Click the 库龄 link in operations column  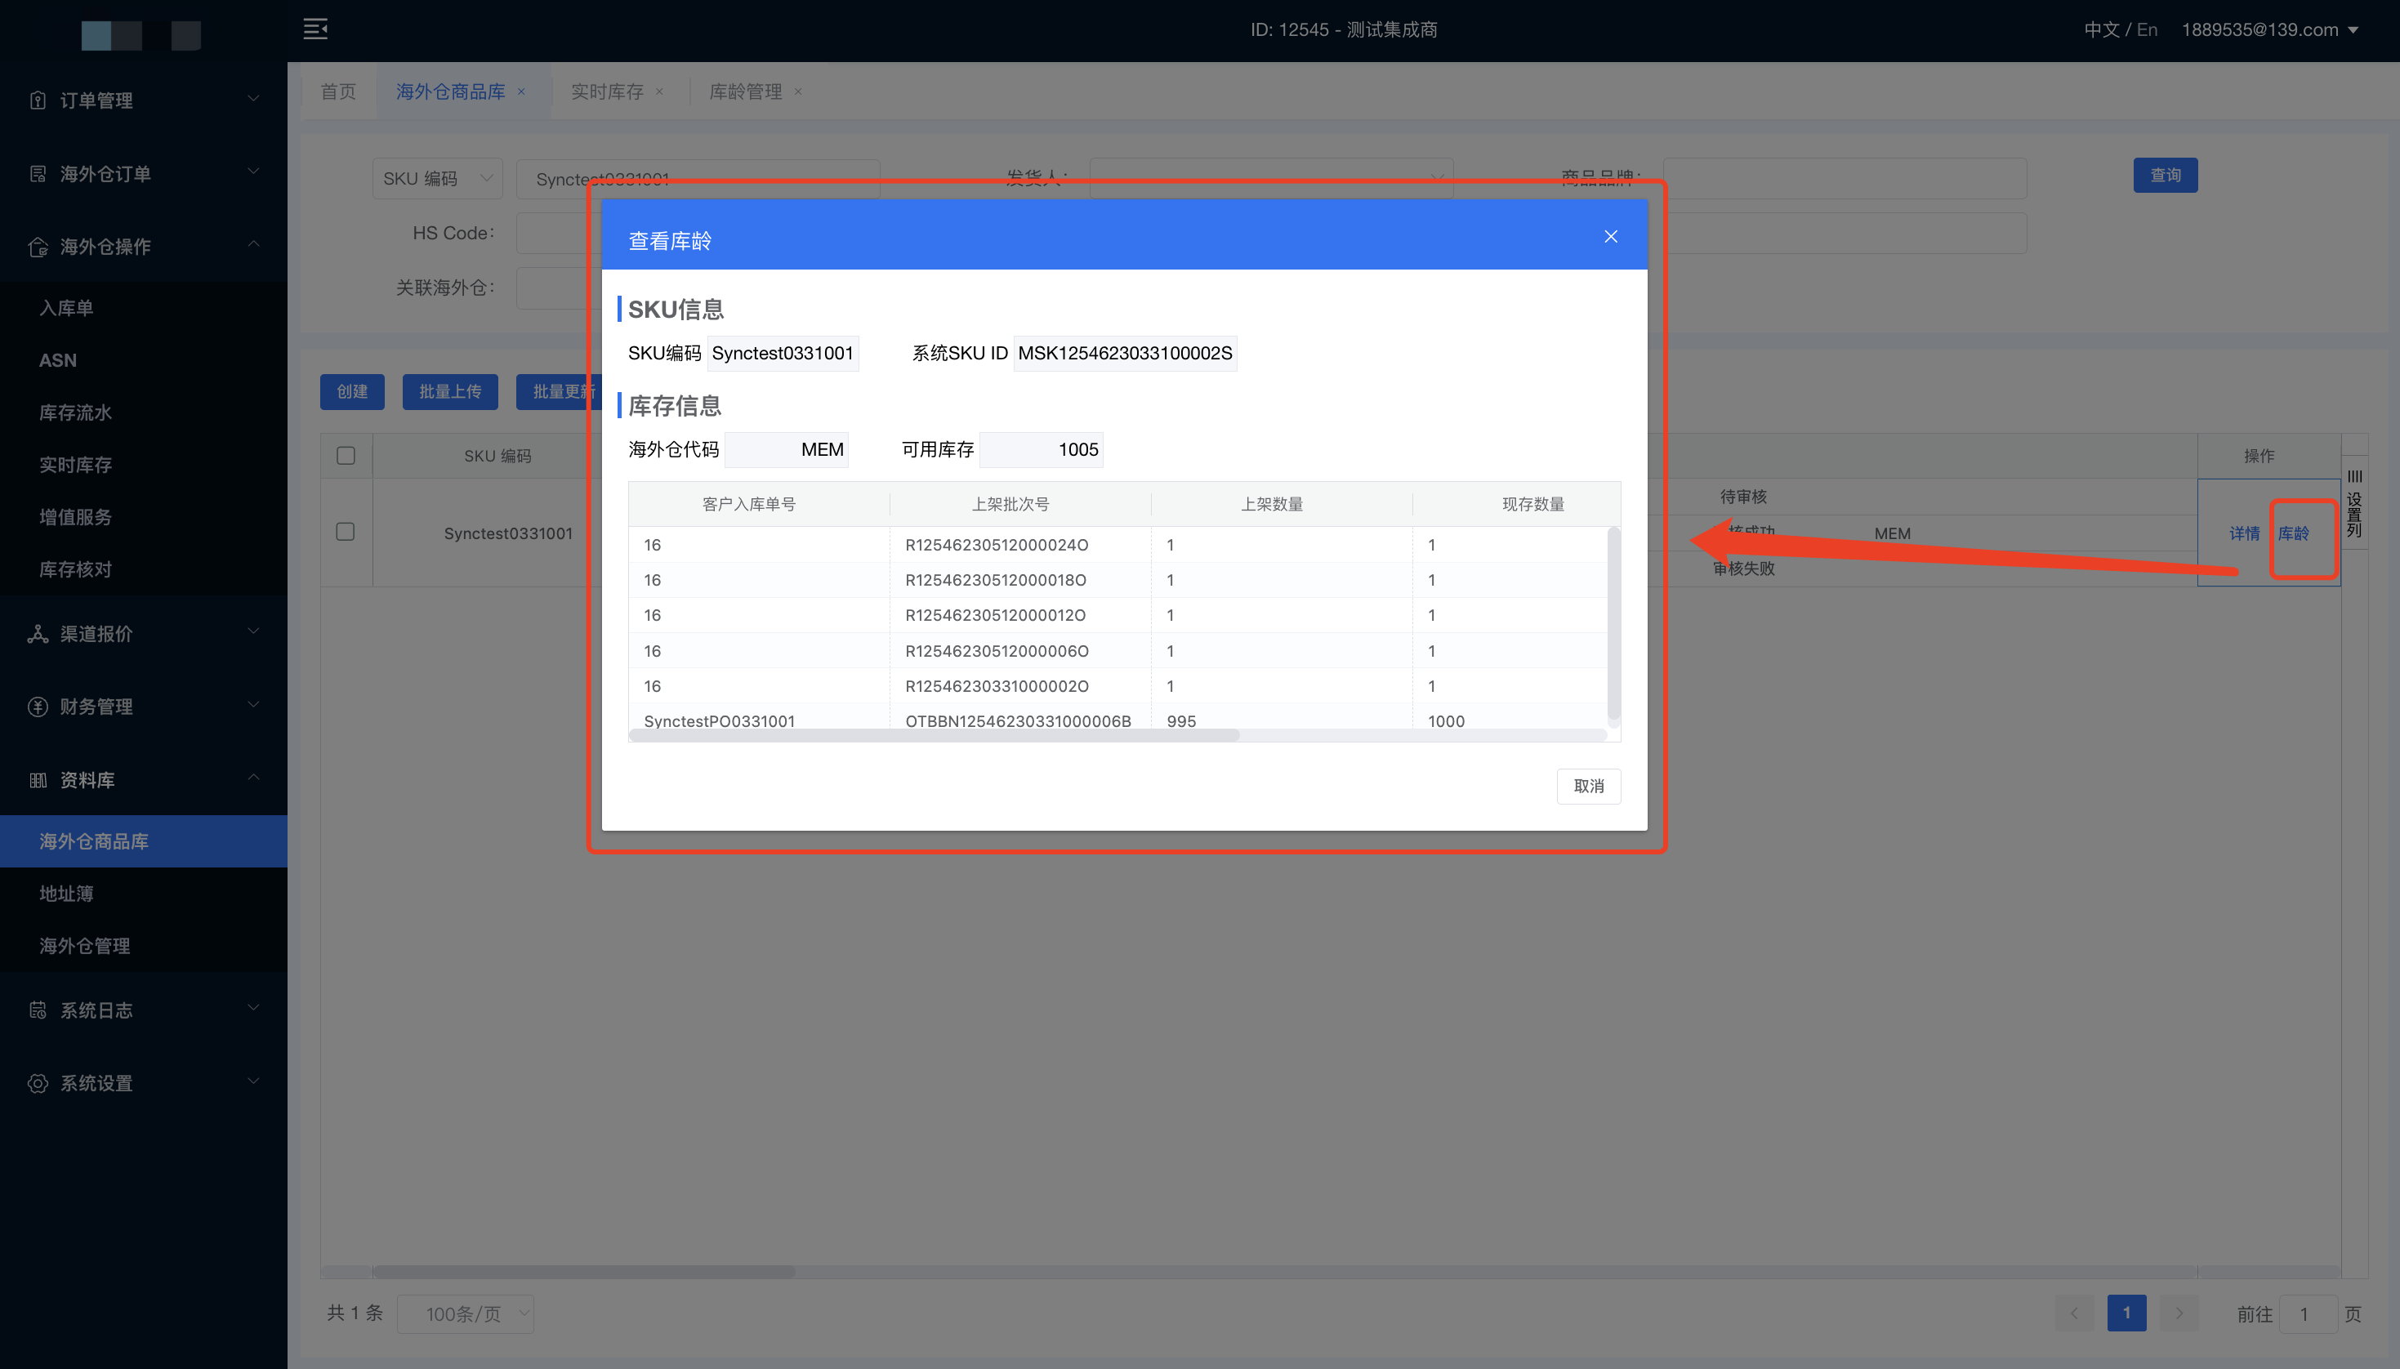click(x=2292, y=533)
